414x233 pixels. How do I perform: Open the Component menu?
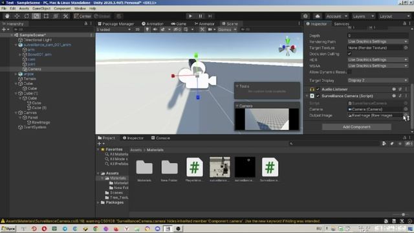[x=62, y=8]
